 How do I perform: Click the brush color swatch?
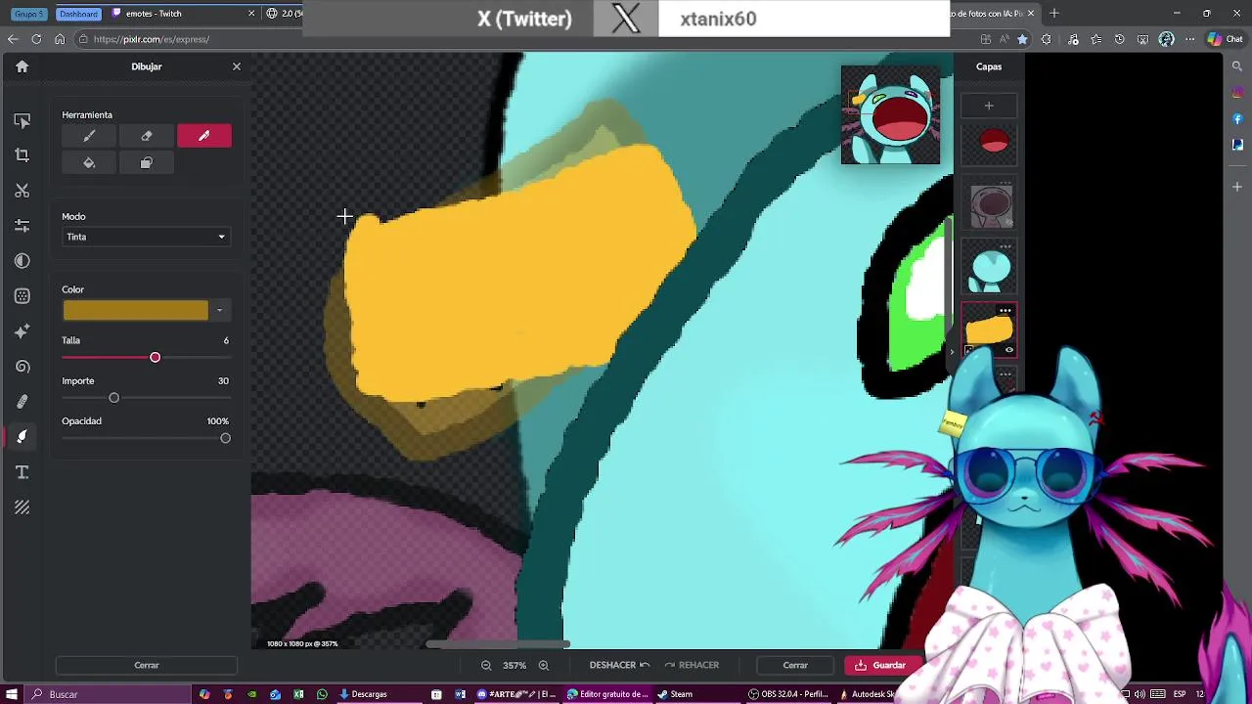[136, 310]
